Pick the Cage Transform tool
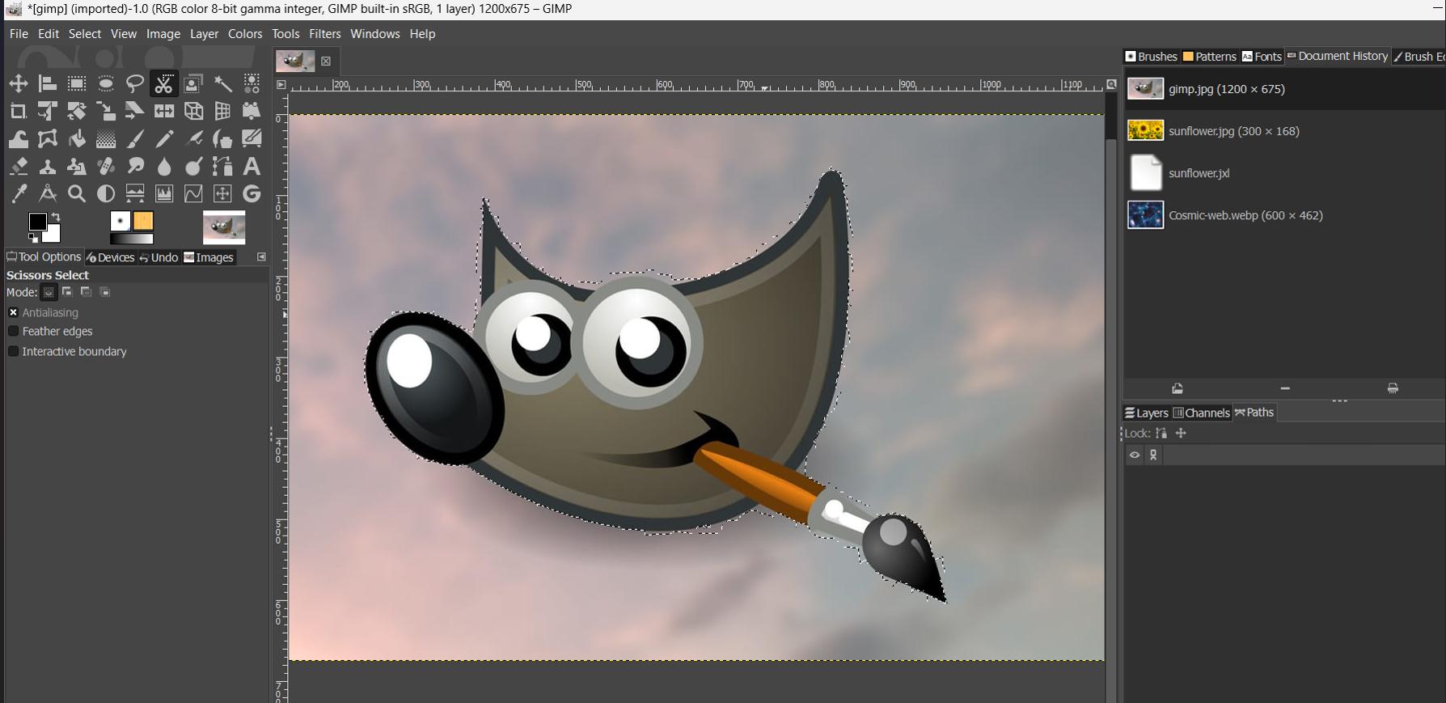Screen dimensions: 1446x703 (48, 138)
